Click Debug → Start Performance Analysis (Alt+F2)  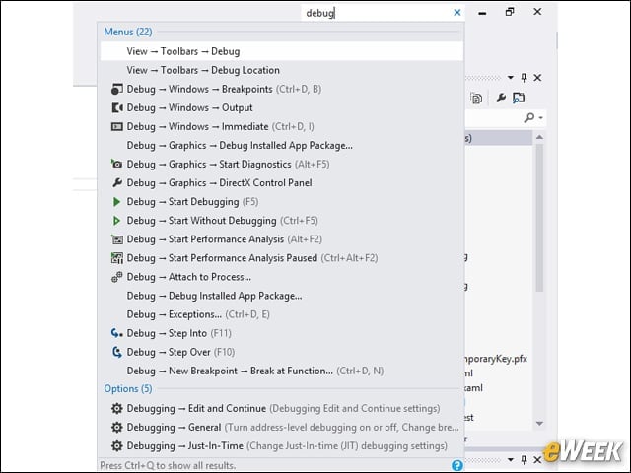(x=282, y=239)
